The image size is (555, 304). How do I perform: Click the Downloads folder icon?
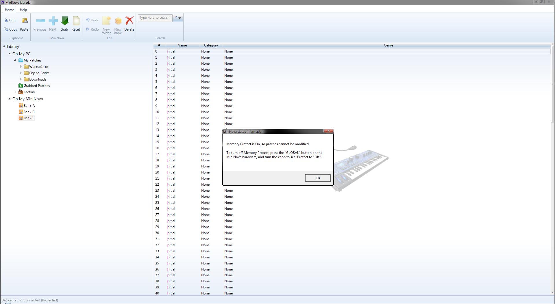[26, 79]
